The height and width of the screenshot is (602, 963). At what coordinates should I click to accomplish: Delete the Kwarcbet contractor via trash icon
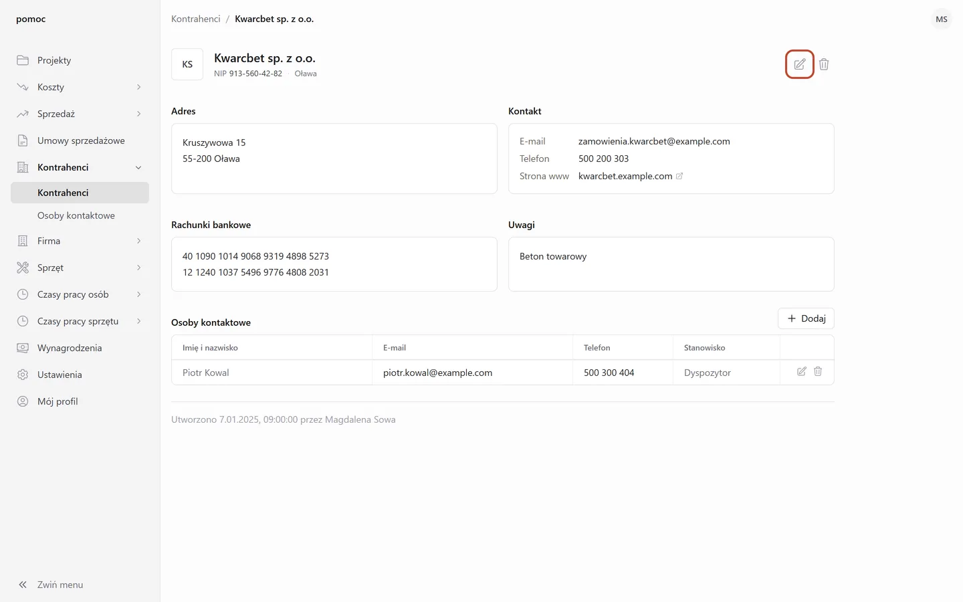824,64
